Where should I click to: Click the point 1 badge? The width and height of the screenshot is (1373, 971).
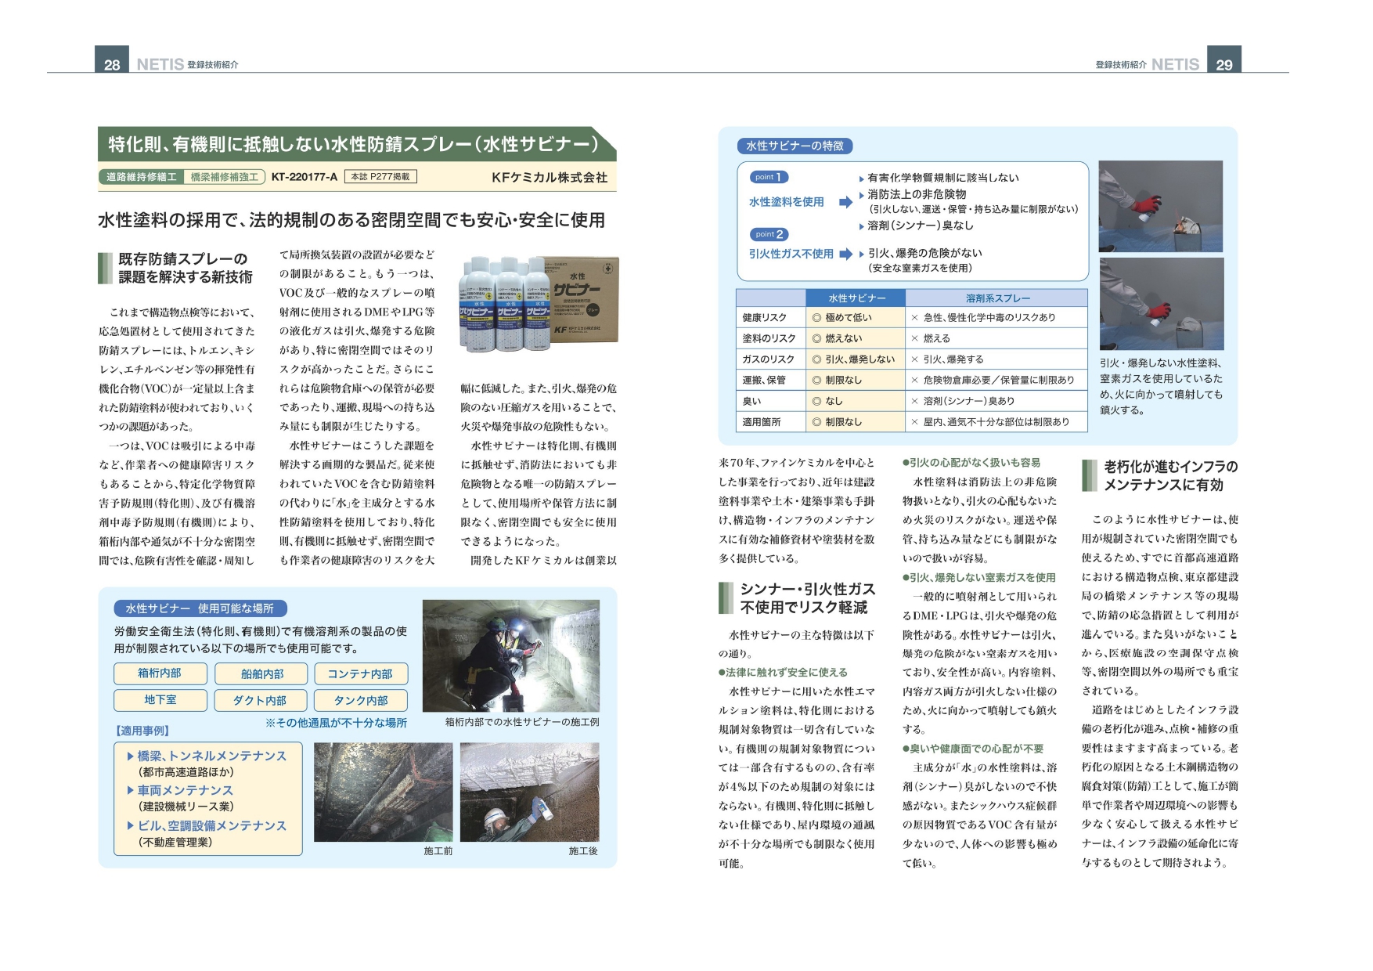(769, 177)
